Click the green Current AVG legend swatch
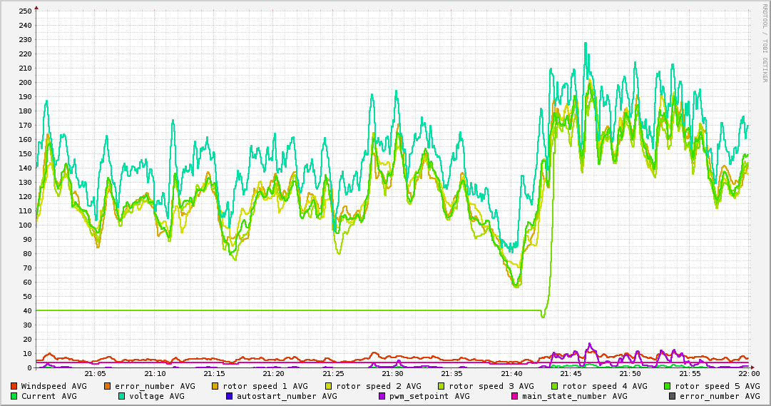771x406 pixels. pos(14,396)
